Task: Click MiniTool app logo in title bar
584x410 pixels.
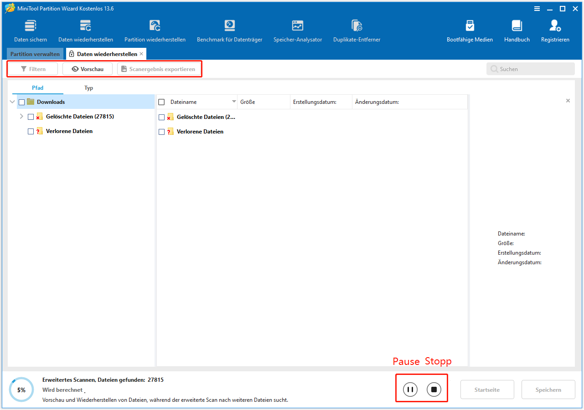Action: (x=10, y=9)
